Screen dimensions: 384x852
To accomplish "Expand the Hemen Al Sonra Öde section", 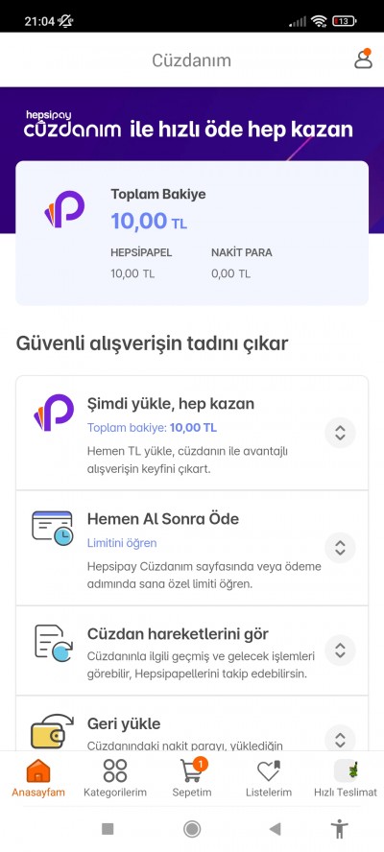I will click(x=340, y=548).
